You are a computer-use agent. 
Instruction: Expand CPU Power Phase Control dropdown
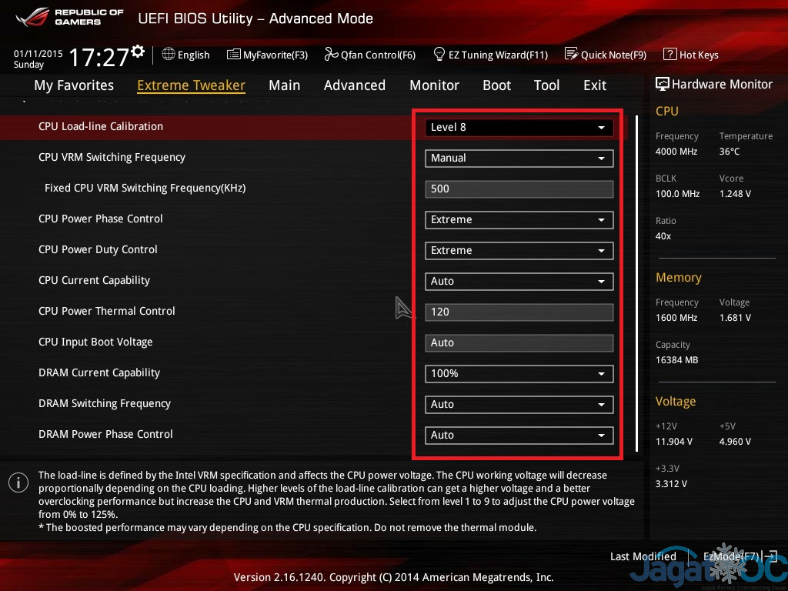point(519,220)
